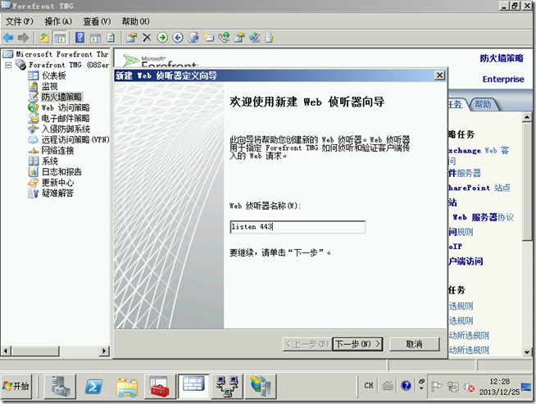
Task: Click the 下一步(N) button
Action: [357, 344]
